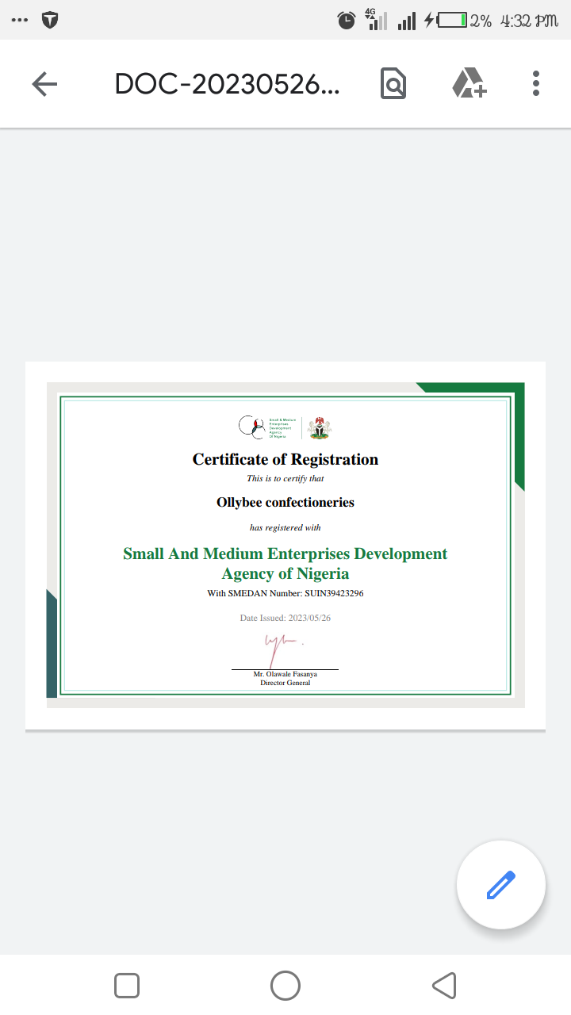The width and height of the screenshot is (571, 1015).
Task: Tap the DOC-20230526 file title
Action: (x=227, y=83)
